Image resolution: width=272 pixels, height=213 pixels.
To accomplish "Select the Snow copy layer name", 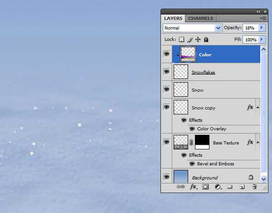I will [x=203, y=108].
